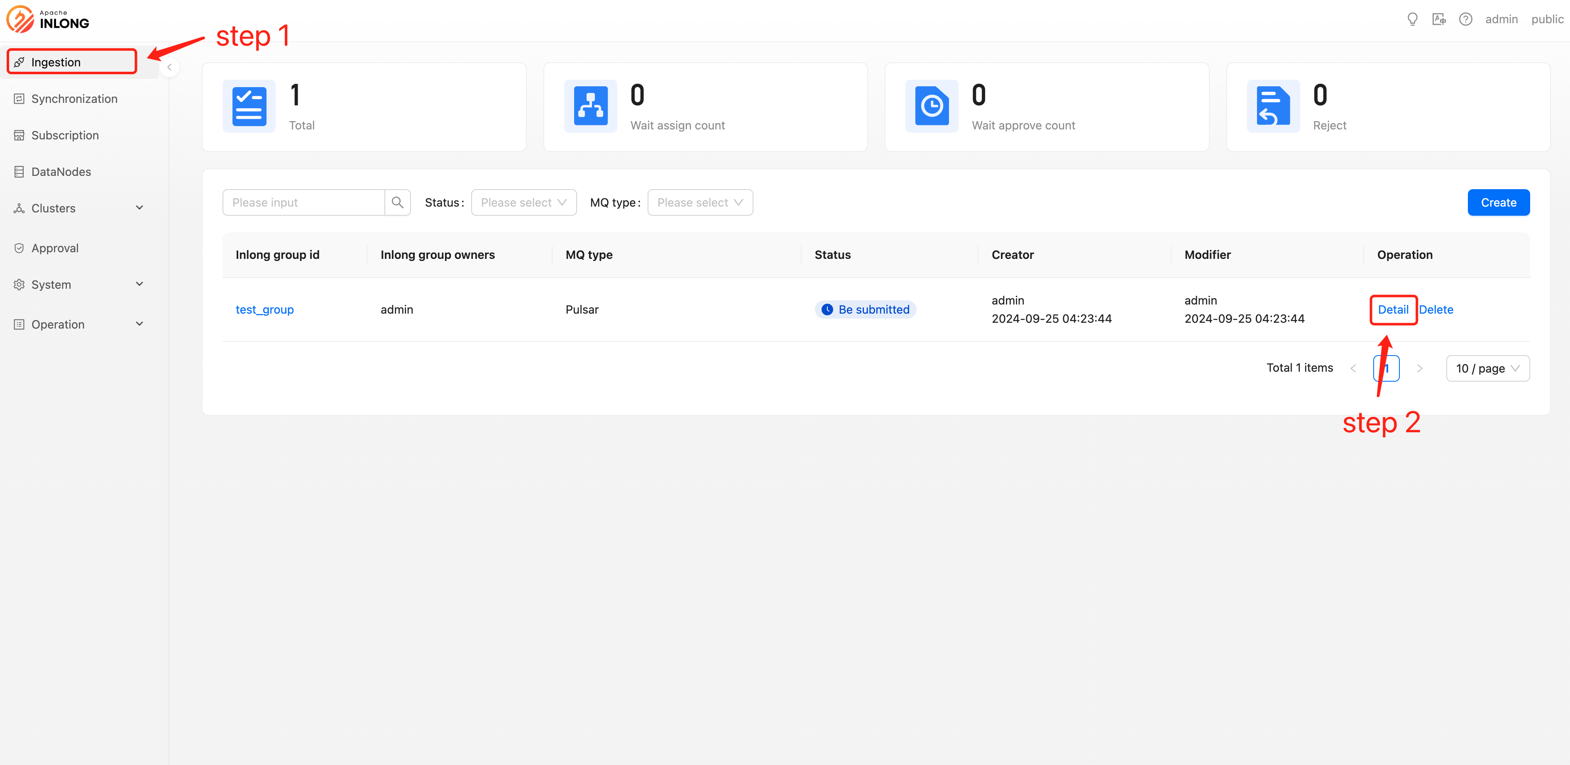Viewport: 1570px width, 765px height.
Task: Click the Wait assign count icon
Action: [x=590, y=107]
